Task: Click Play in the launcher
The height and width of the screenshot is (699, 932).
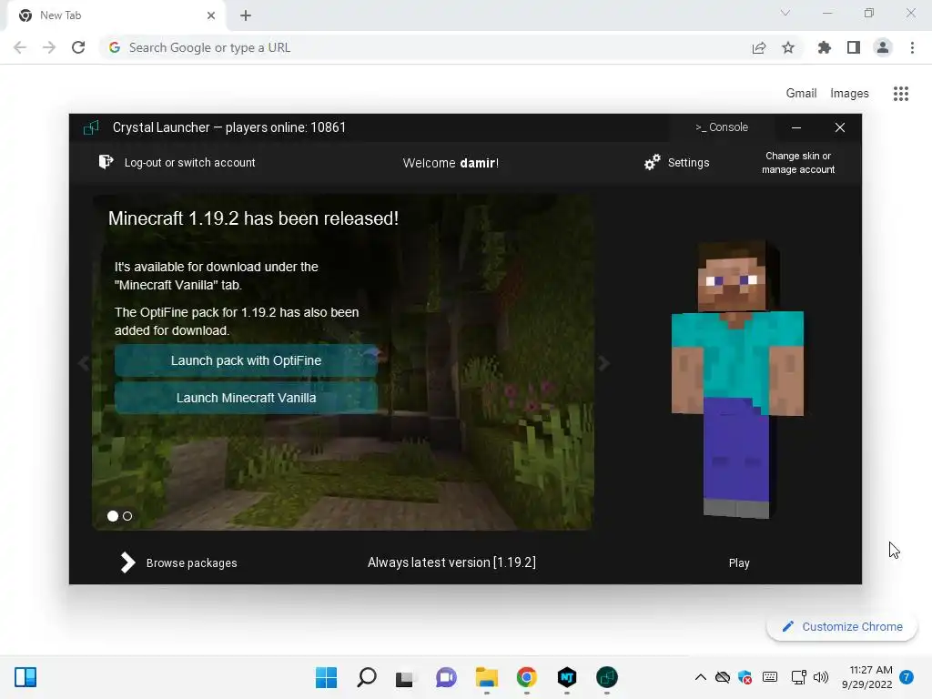Action: 739,562
